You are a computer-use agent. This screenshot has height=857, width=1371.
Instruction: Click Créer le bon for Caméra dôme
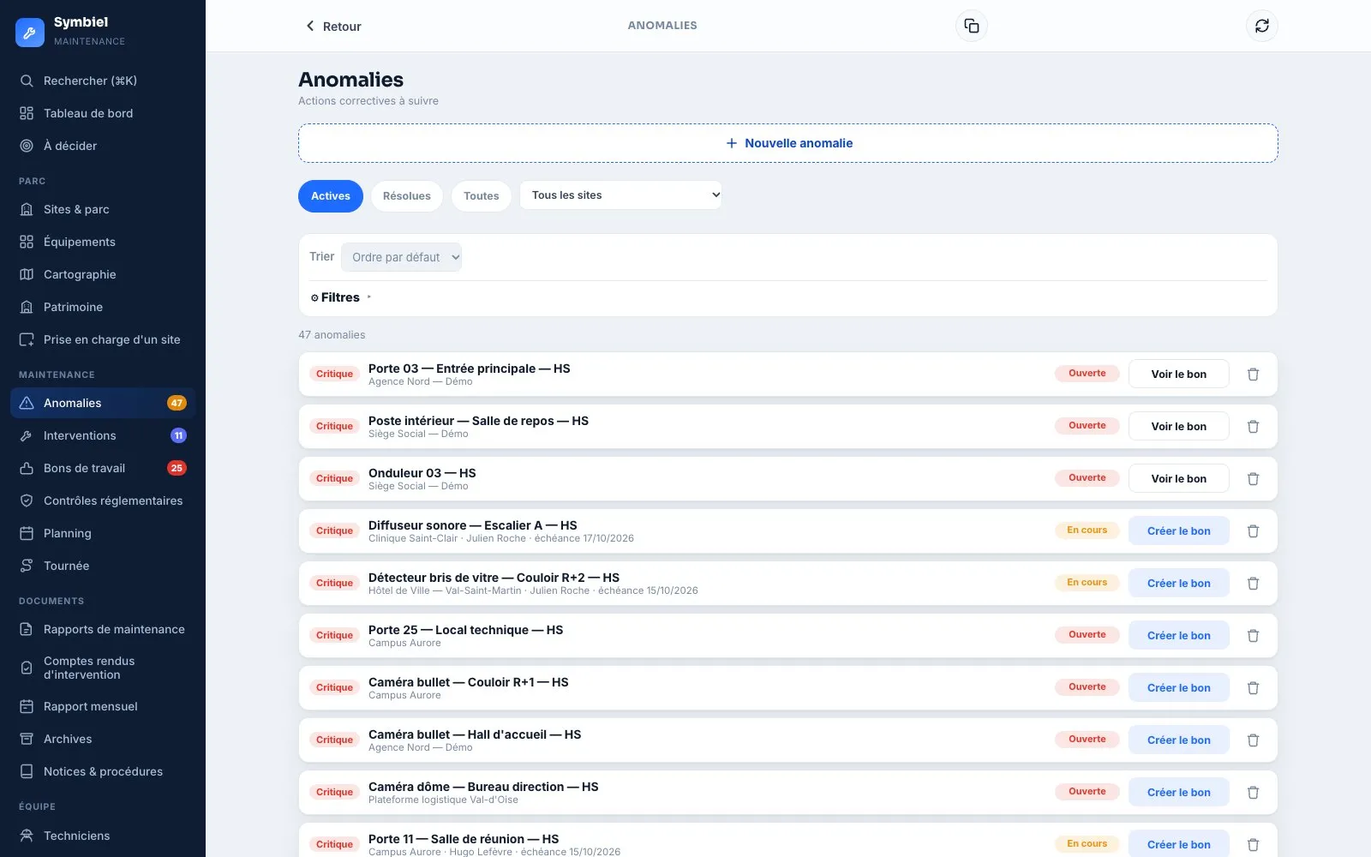1179,793
